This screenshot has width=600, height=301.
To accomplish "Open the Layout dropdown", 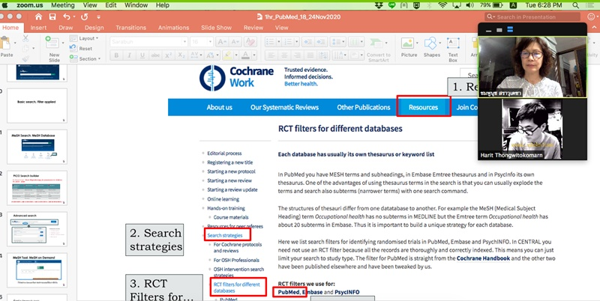I will point(84,38).
